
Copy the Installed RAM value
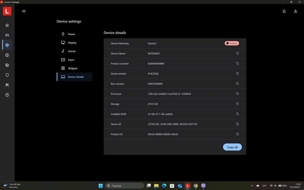[237, 114]
